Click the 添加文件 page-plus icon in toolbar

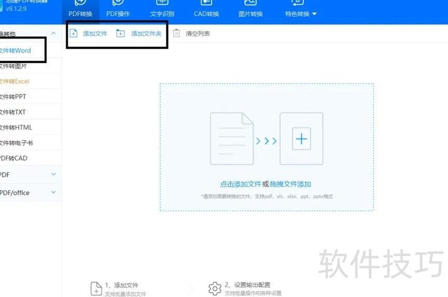click(73, 34)
